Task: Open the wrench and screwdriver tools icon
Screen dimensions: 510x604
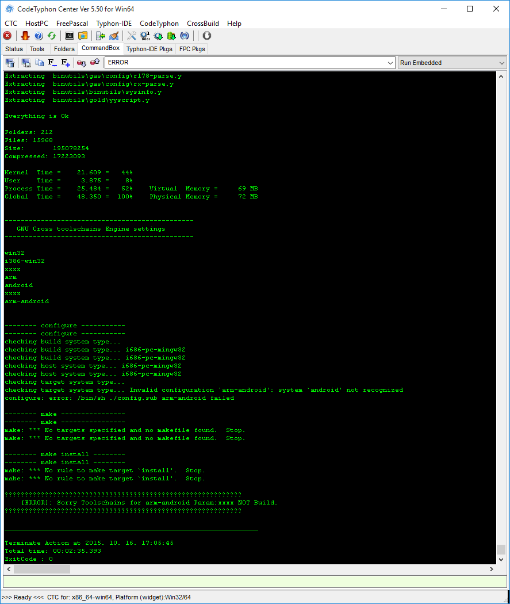Action: [132, 36]
